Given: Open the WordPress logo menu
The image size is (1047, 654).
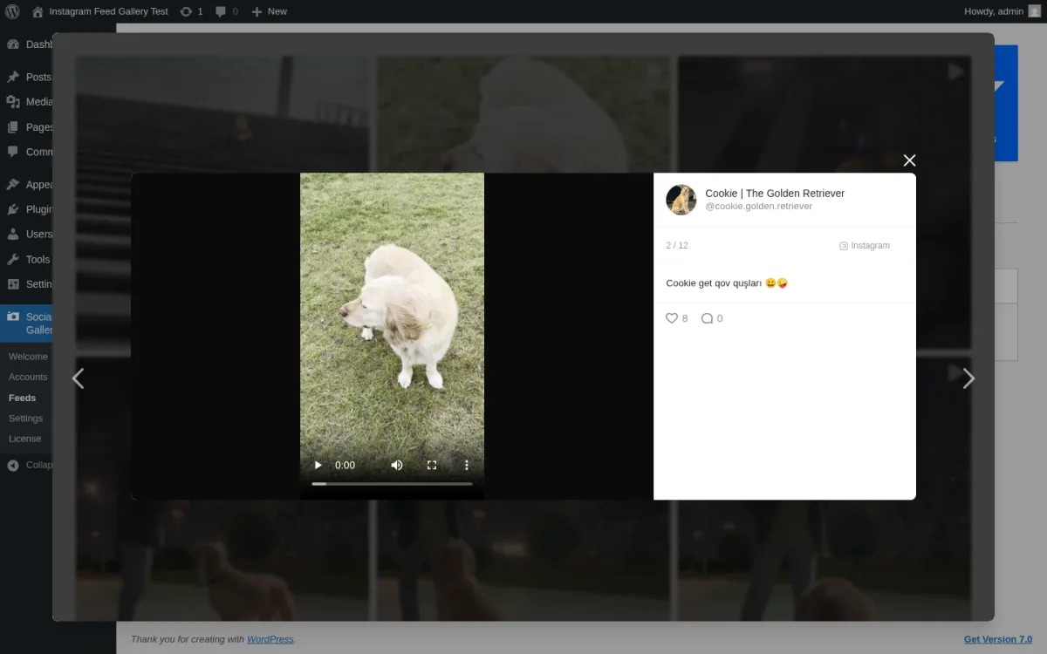Looking at the screenshot, I should [12, 11].
